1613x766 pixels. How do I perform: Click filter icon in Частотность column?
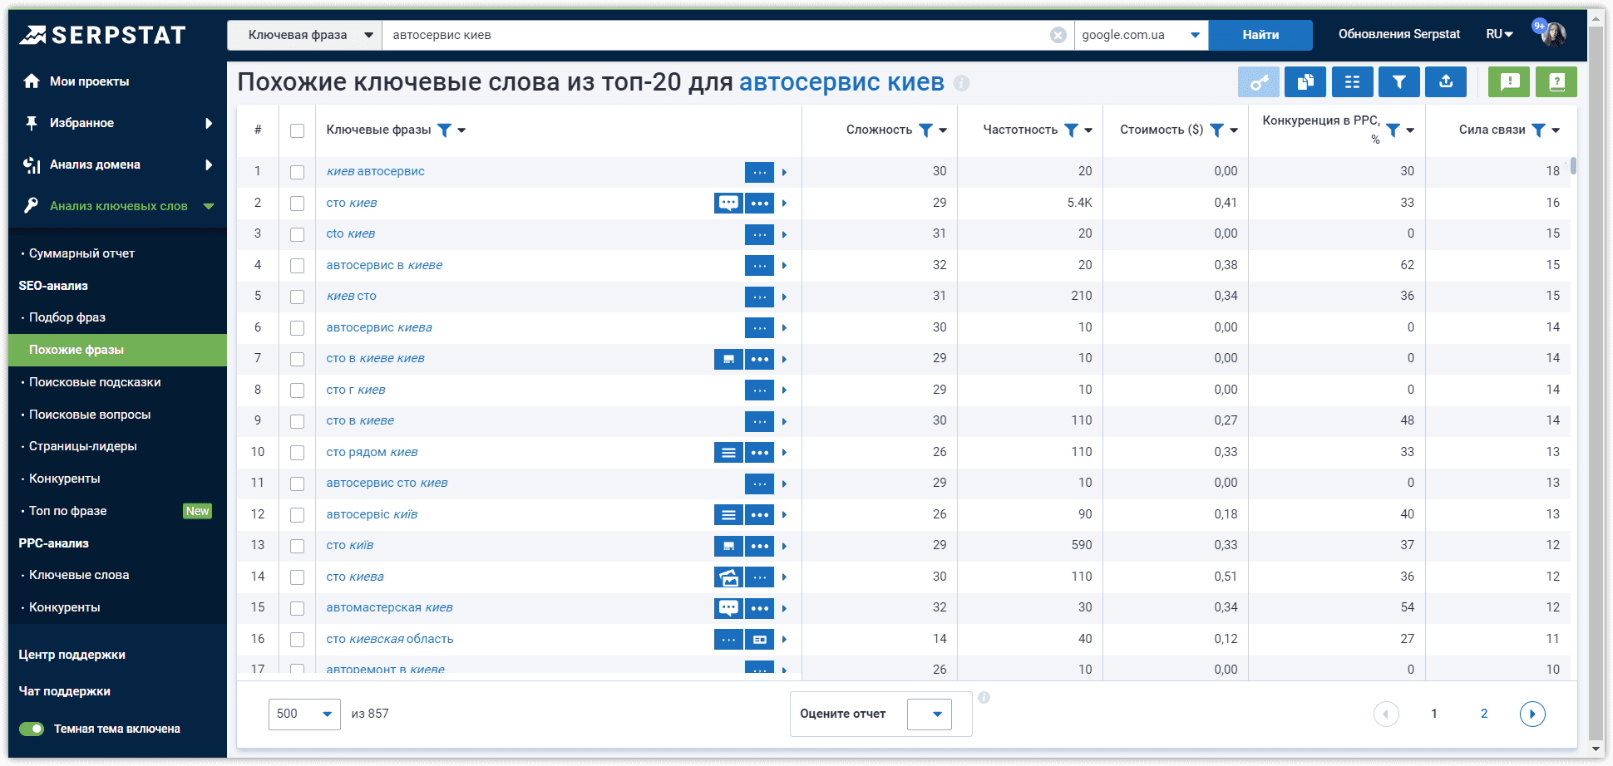(1071, 130)
